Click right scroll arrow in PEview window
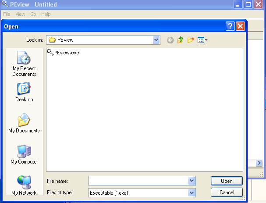The width and height of the screenshot is (266, 203). click(259, 163)
